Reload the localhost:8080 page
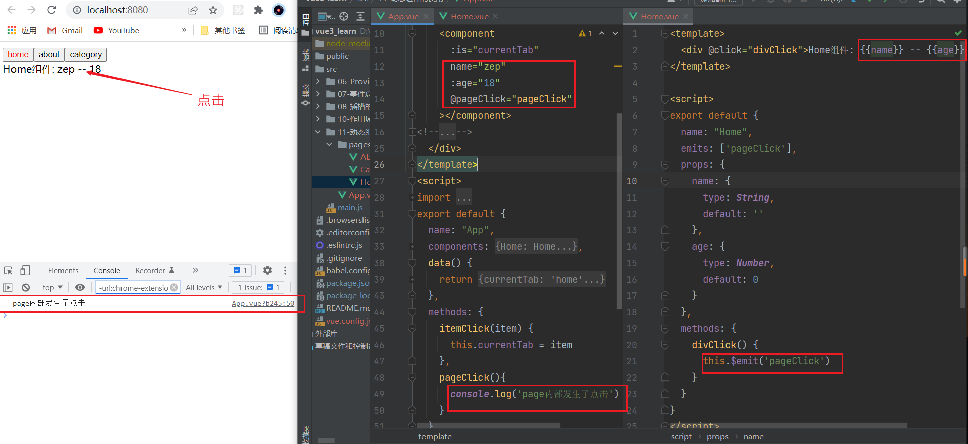Screen dimensions: 968x444 (51, 10)
